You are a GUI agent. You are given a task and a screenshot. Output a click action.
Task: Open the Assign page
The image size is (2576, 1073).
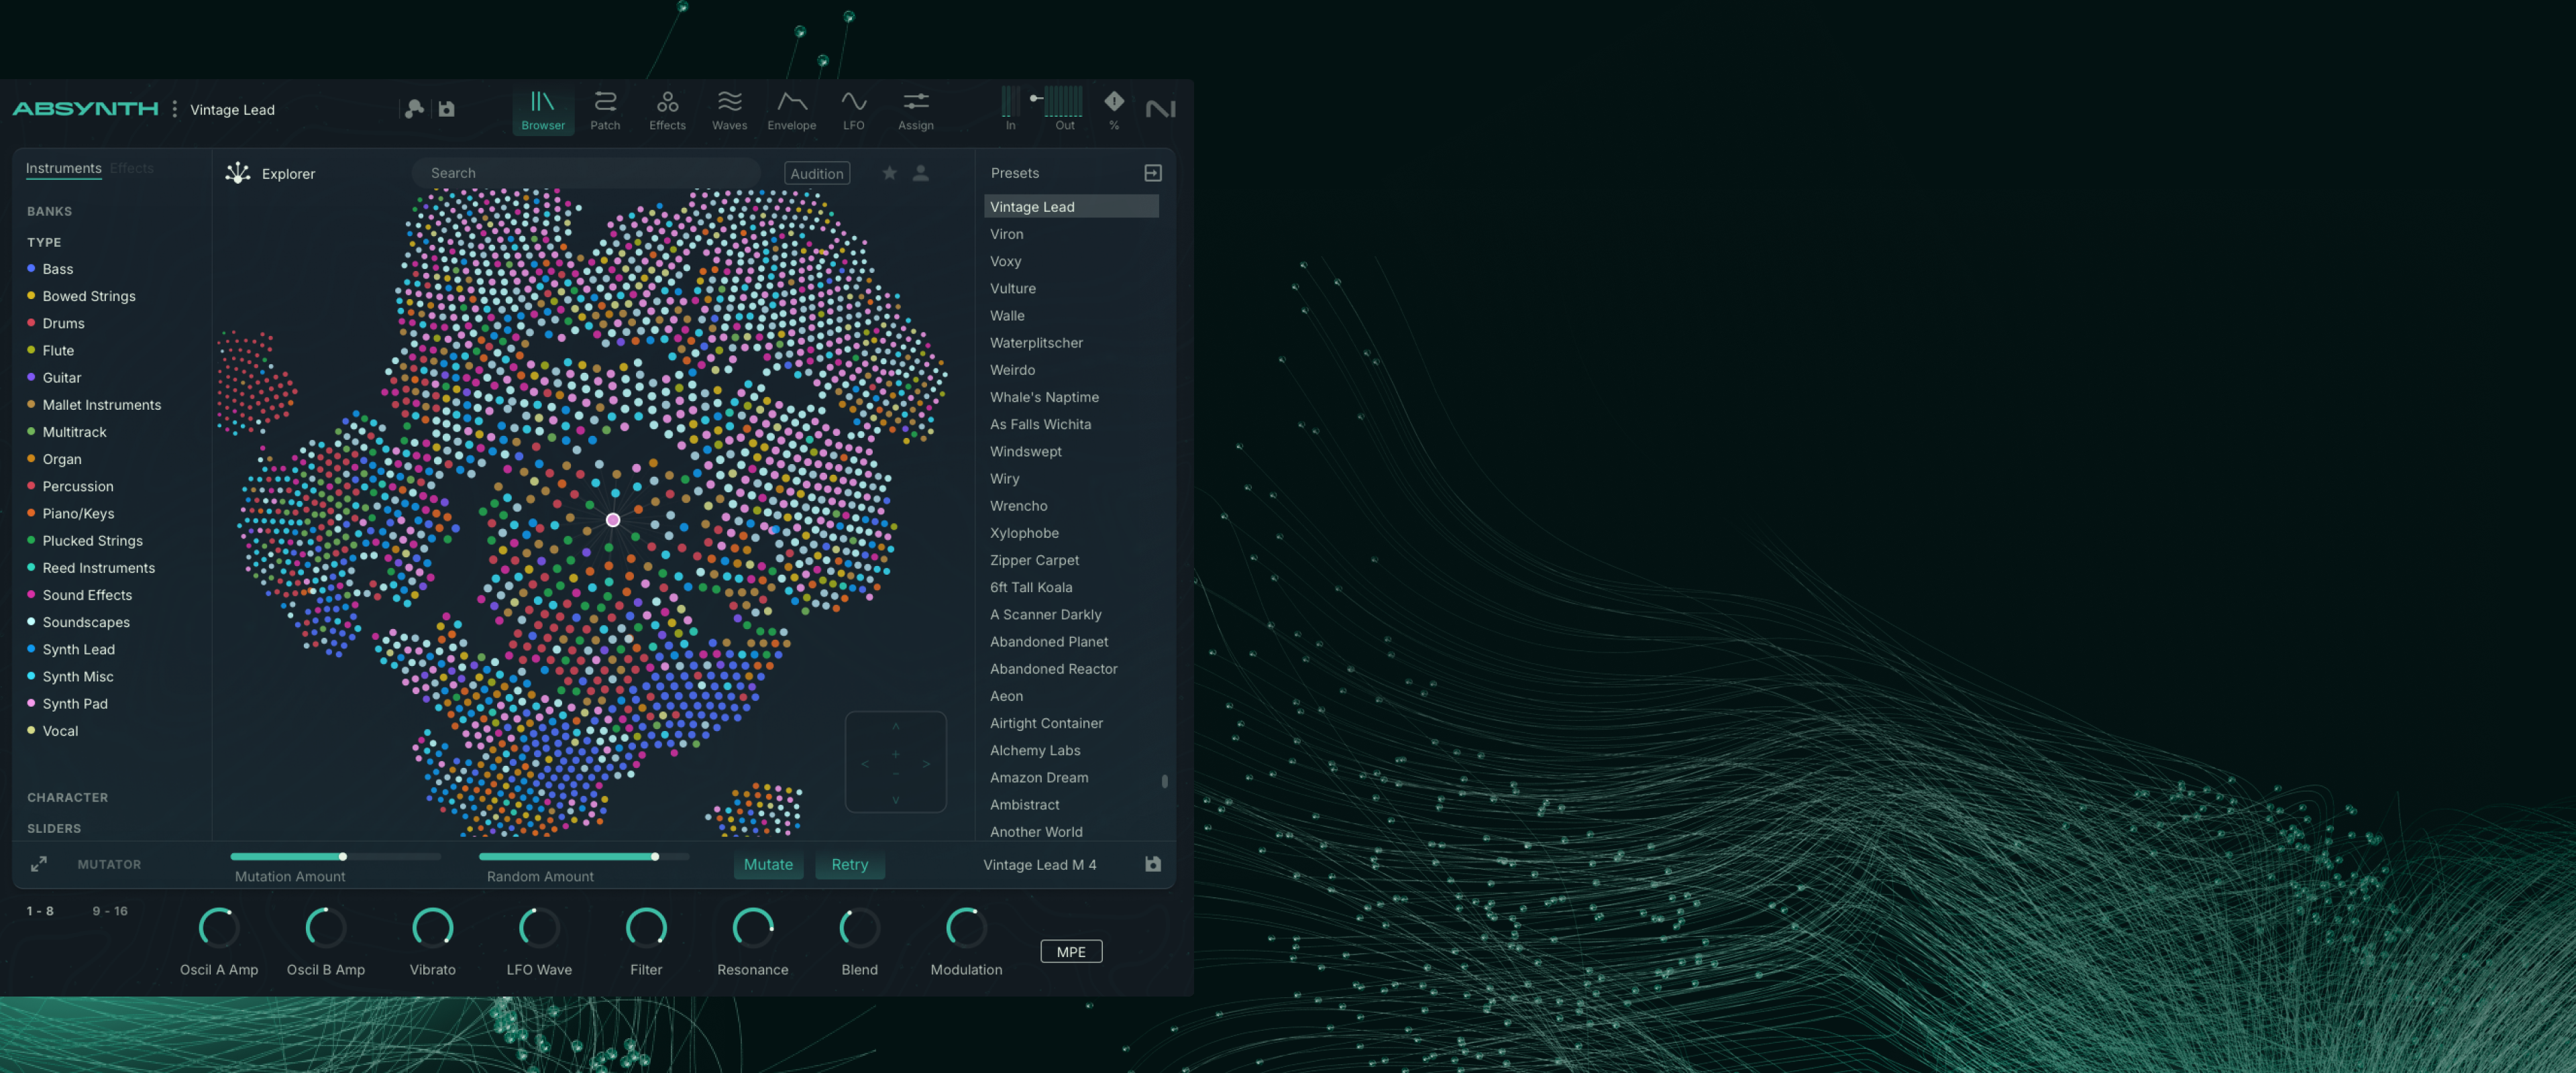point(915,110)
